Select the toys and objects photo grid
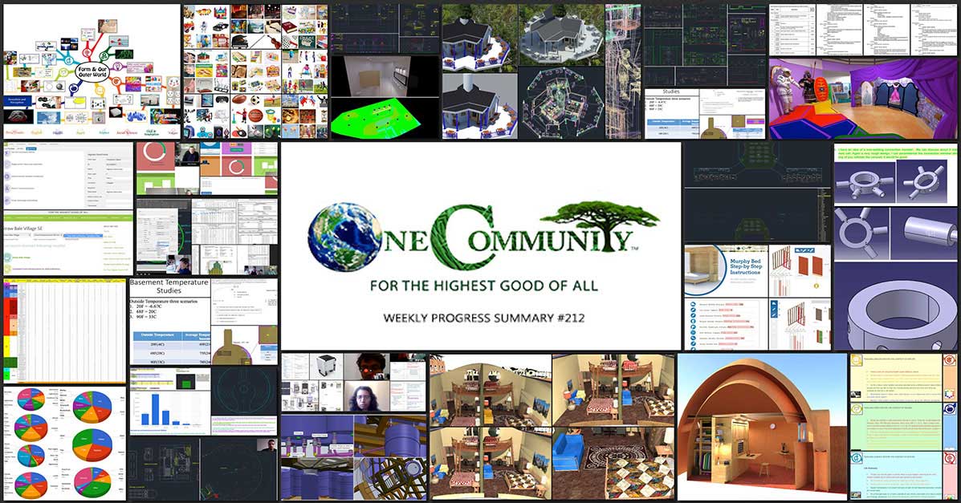Screen dimensions: 961x503 coord(254,71)
